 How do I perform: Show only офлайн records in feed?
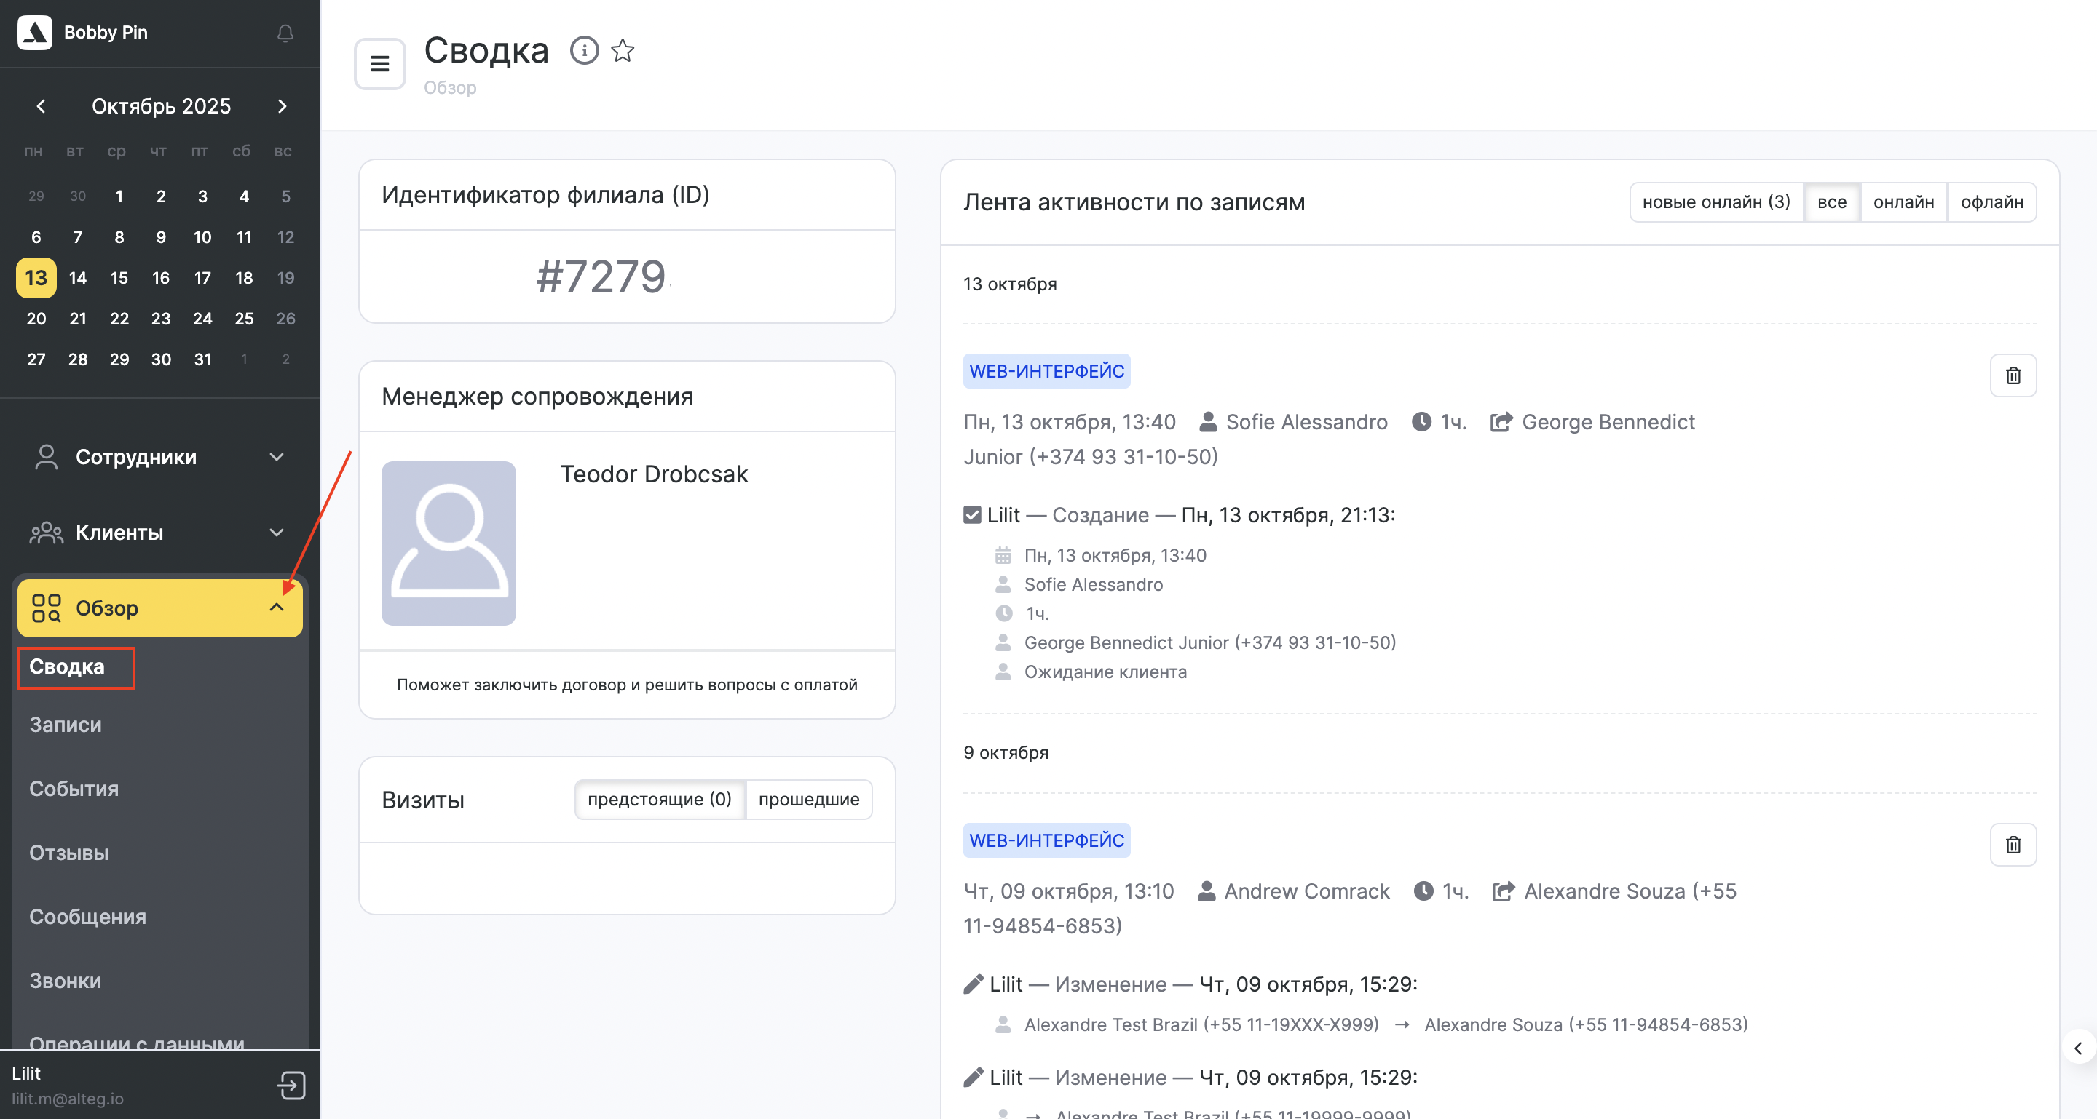tap(1991, 202)
